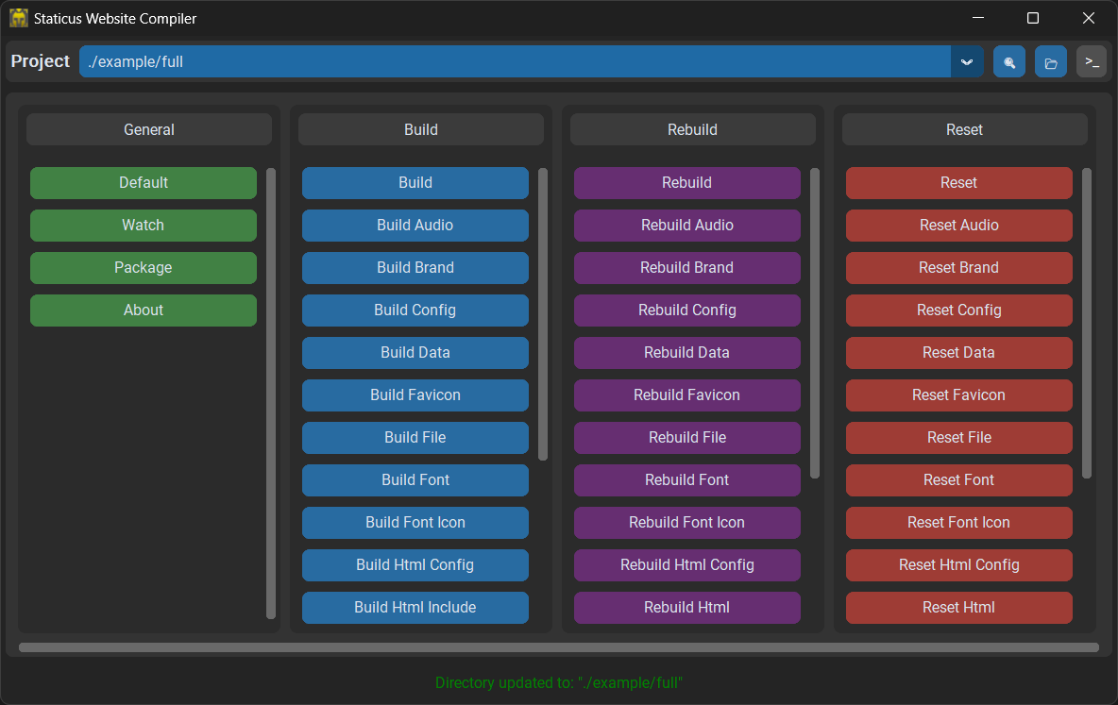The height and width of the screenshot is (705, 1118).
Task: Run Reset Font Icon
Action: [x=959, y=523]
